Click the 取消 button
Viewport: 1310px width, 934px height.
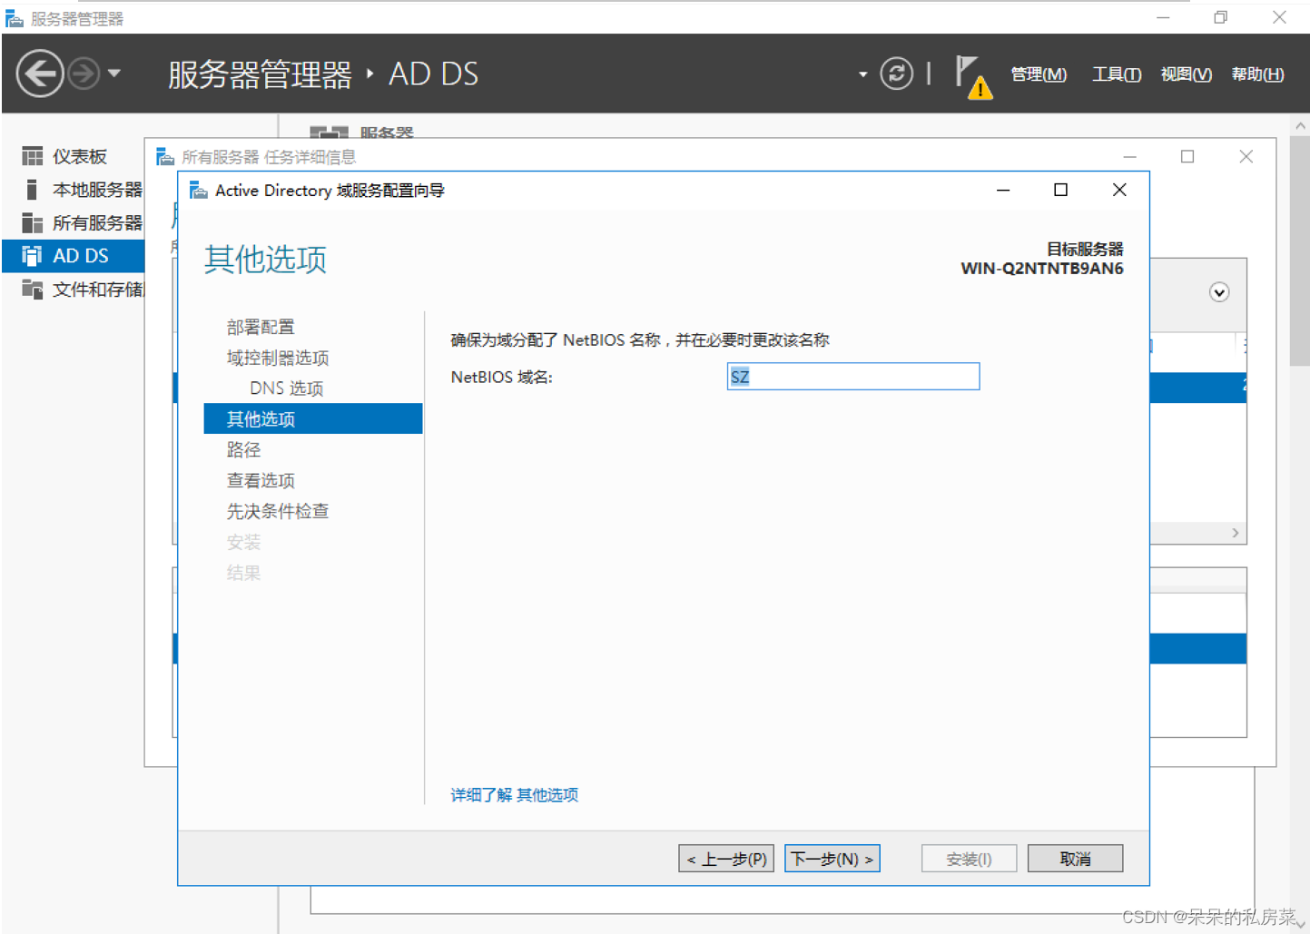(1076, 859)
